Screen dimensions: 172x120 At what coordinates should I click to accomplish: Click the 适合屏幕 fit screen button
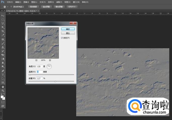pyautogui.click(x=46, y=7)
